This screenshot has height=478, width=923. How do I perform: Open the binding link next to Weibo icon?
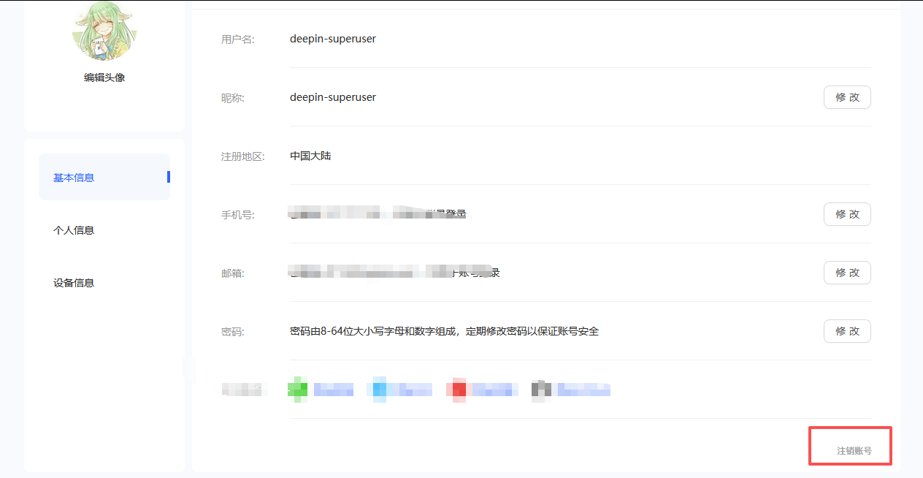point(494,389)
